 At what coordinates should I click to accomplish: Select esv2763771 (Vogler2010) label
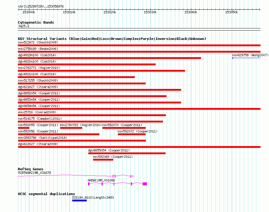click(39, 68)
